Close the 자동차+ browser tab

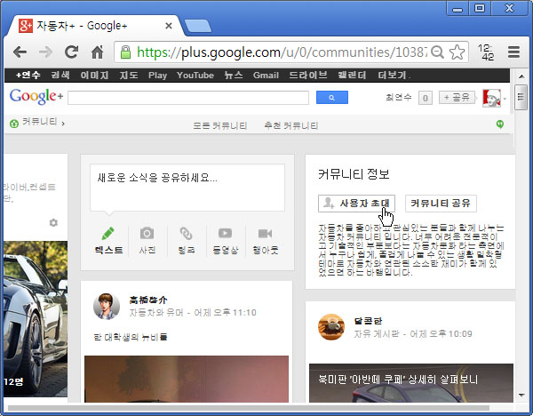(168, 26)
